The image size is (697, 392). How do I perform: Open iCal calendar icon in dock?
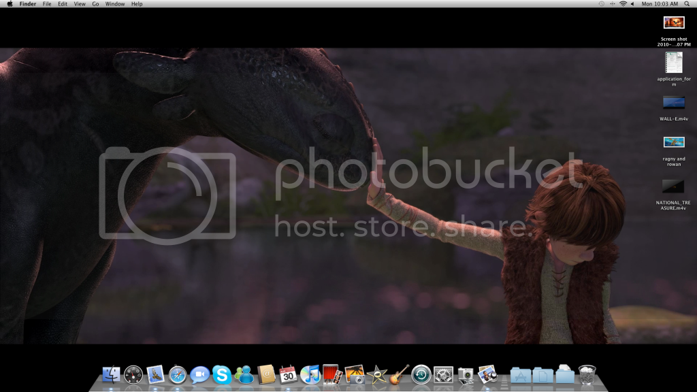(288, 374)
